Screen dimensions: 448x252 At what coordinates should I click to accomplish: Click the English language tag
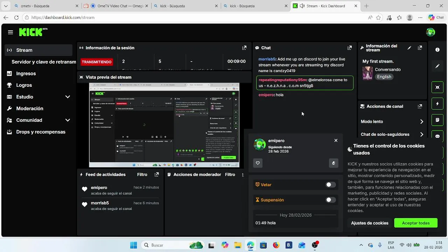384,77
